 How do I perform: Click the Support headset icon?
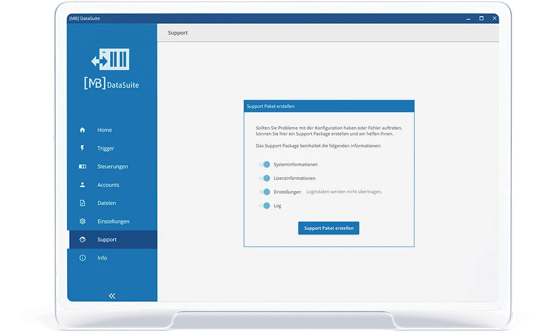click(x=82, y=239)
